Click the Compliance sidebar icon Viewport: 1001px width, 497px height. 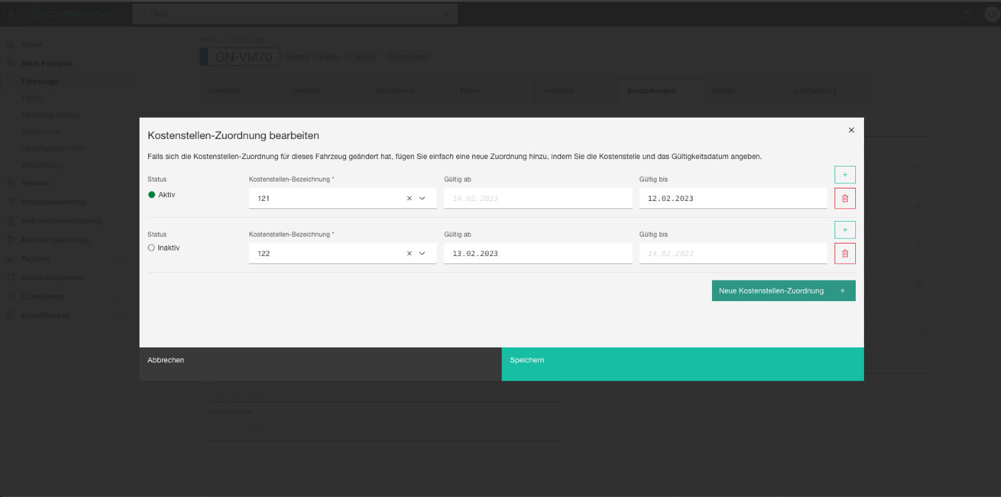click(11, 297)
